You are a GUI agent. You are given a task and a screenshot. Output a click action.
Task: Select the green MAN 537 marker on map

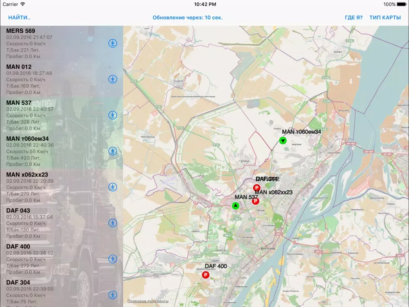pos(235,205)
